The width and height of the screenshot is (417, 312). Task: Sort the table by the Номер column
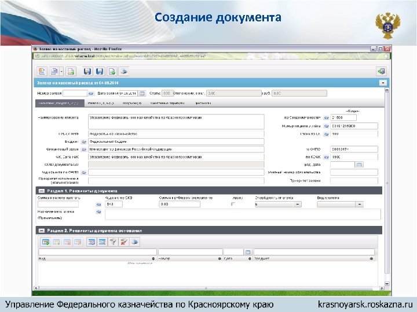coord(220,258)
